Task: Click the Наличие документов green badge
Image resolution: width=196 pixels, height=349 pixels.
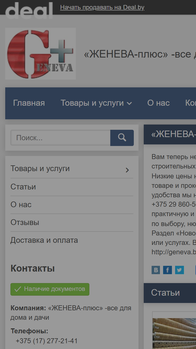Action: pyautogui.click(x=50, y=289)
